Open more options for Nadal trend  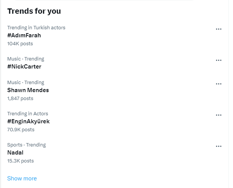pos(219,146)
